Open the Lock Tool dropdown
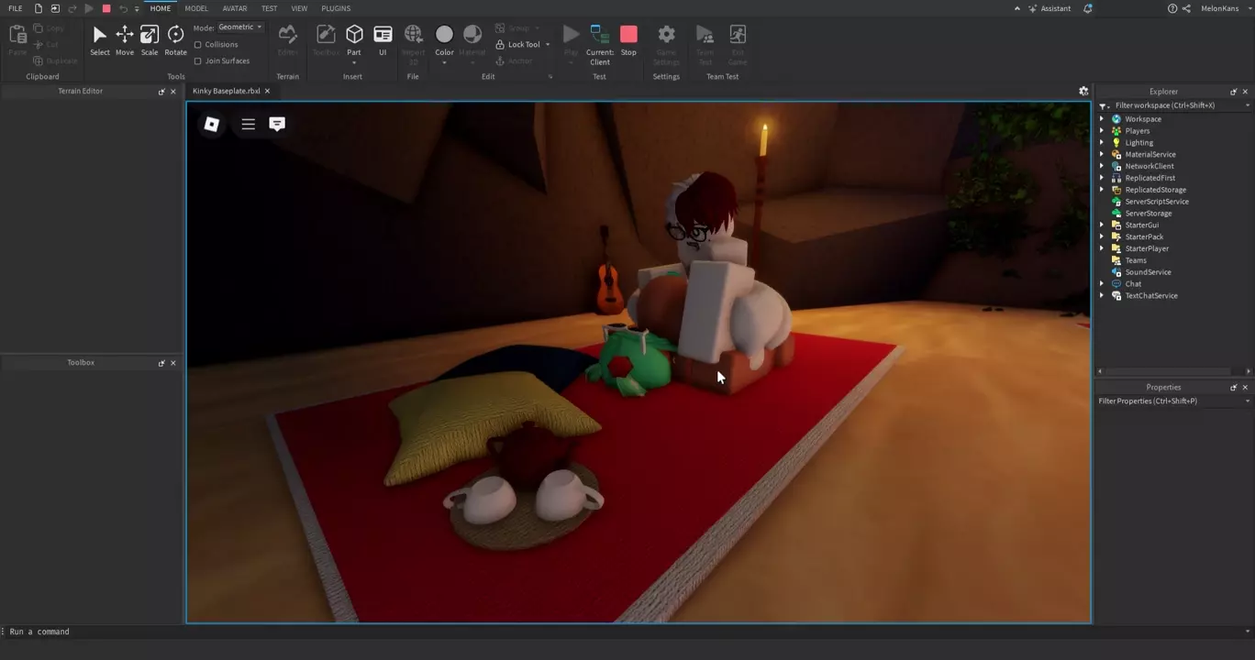 tap(548, 45)
